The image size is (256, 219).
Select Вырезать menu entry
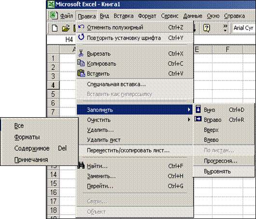pyautogui.click(x=135, y=54)
